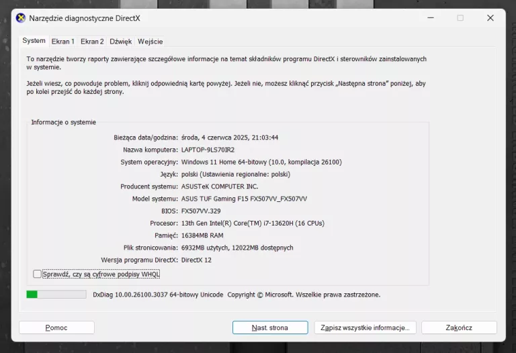This screenshot has width=516, height=353.
Task: Minimize the DirectX diagnostic window
Action: (431, 17)
